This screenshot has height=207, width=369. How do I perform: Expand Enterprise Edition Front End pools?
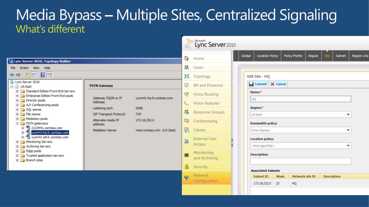pos(17,96)
